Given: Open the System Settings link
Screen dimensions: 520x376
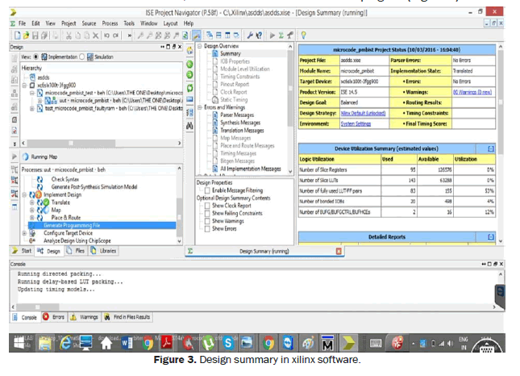Looking at the screenshot, I should [x=356, y=124].
